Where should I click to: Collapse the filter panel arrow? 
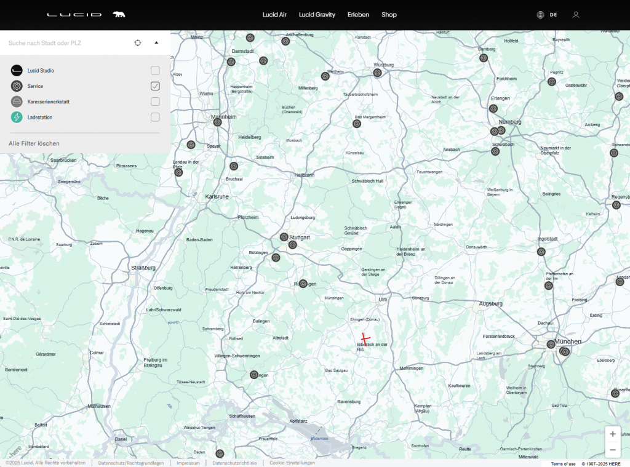[156, 42]
